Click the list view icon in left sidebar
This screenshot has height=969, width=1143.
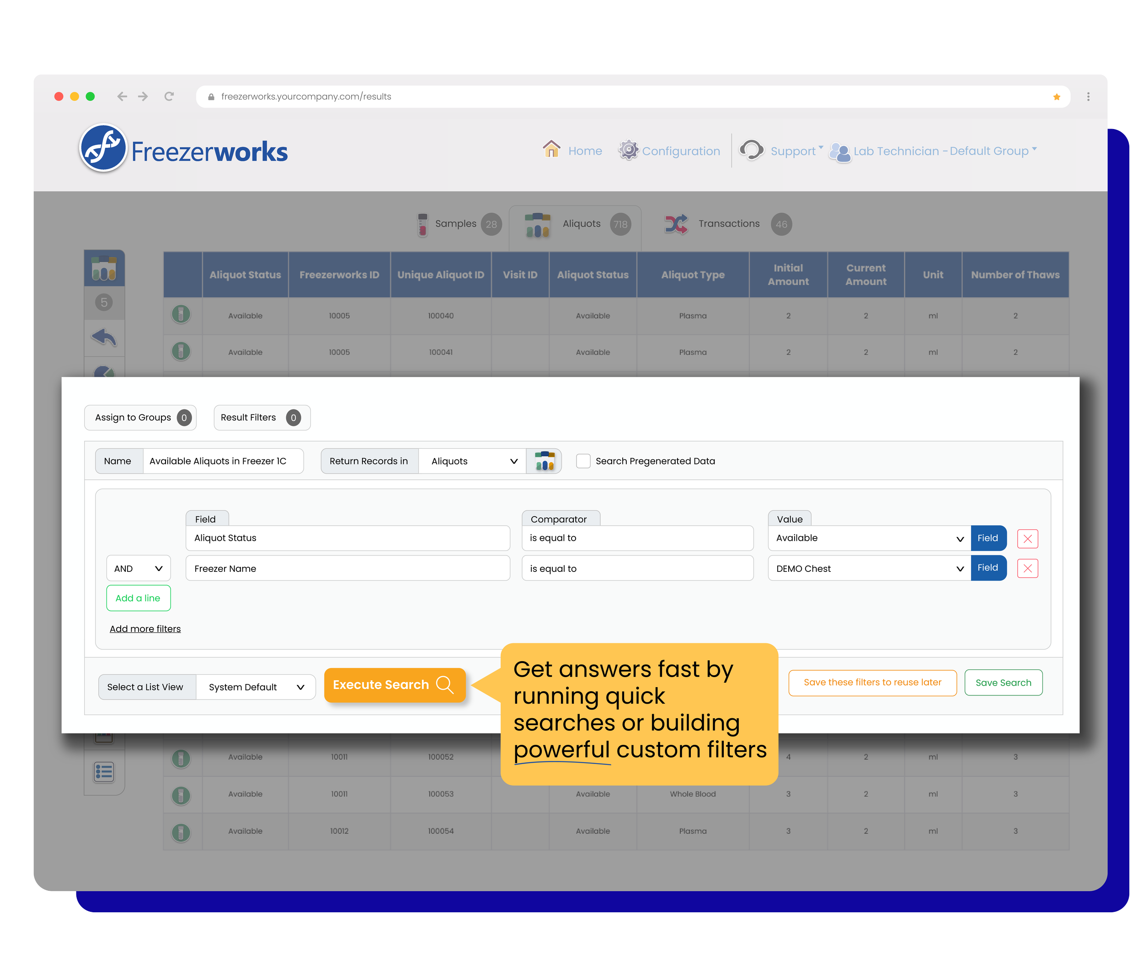coord(104,772)
